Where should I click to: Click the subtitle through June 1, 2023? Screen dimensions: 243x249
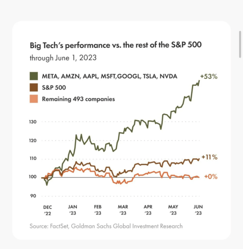pyautogui.click(x=63, y=58)
